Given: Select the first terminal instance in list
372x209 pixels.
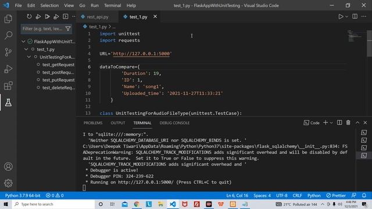Looking at the screenshot, I should click(364, 132).
